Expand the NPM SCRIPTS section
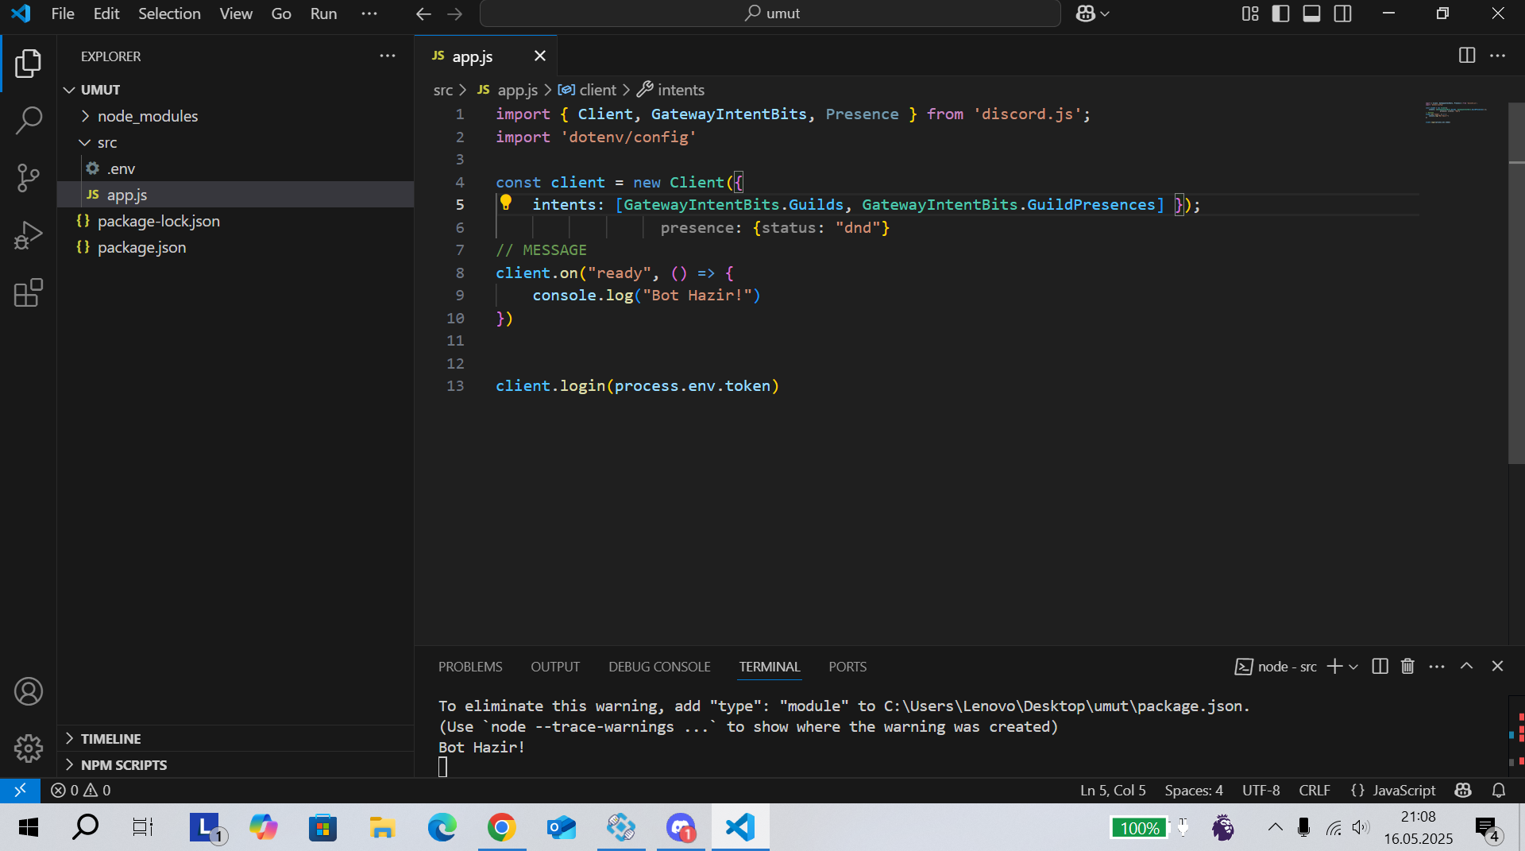The image size is (1525, 851). (235, 764)
